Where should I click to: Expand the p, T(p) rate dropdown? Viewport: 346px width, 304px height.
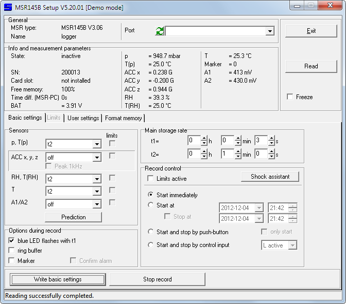pyautogui.click(x=97, y=144)
